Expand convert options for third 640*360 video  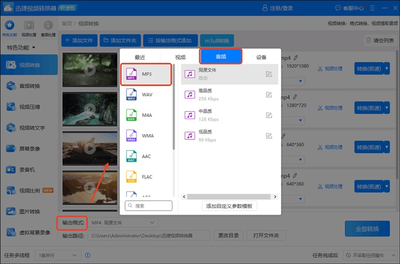click(x=387, y=147)
